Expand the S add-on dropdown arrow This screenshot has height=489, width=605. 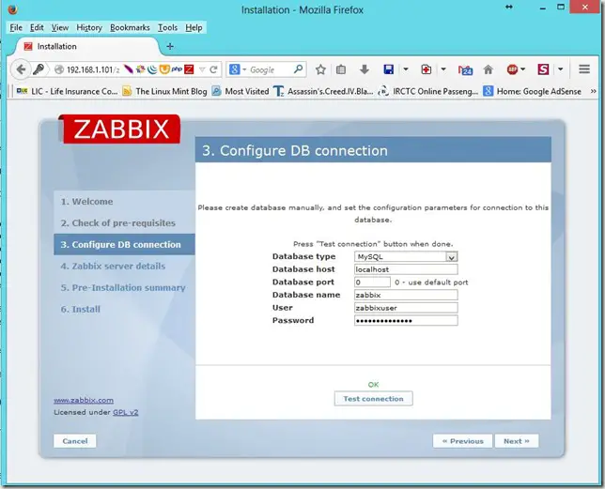[x=560, y=69]
